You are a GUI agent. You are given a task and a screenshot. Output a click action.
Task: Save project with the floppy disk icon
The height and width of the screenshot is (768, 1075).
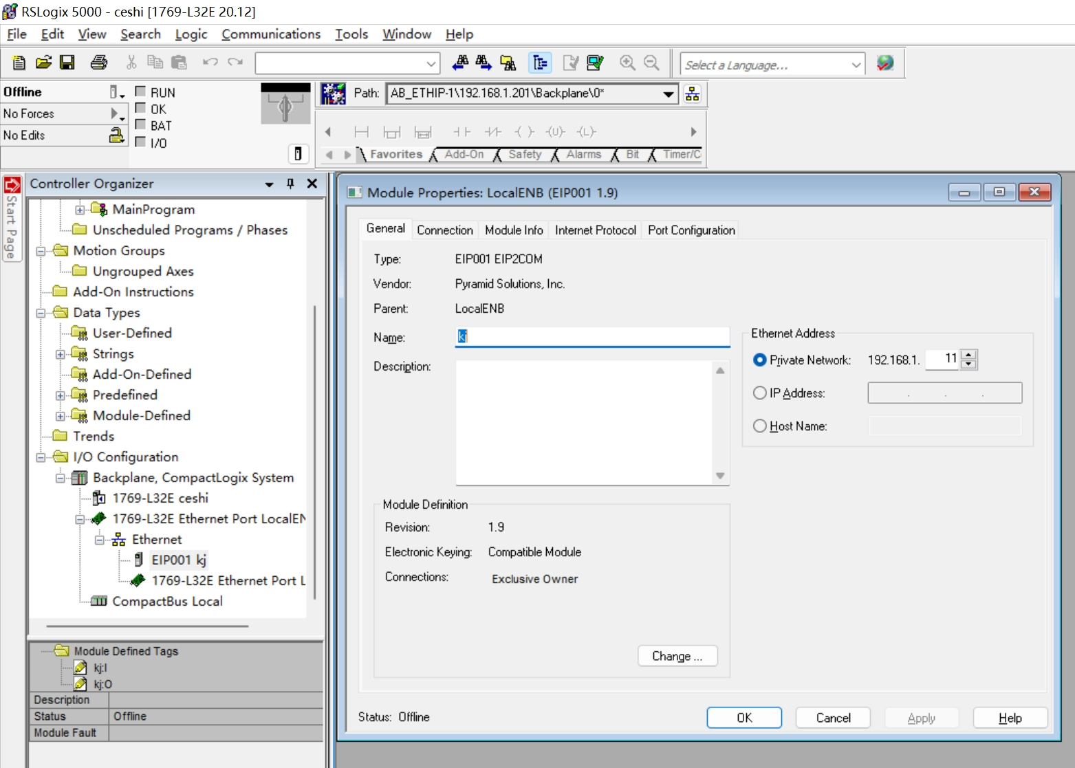coord(67,63)
